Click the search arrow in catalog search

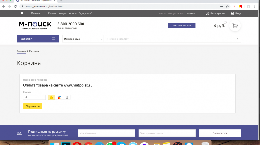tap(237, 39)
